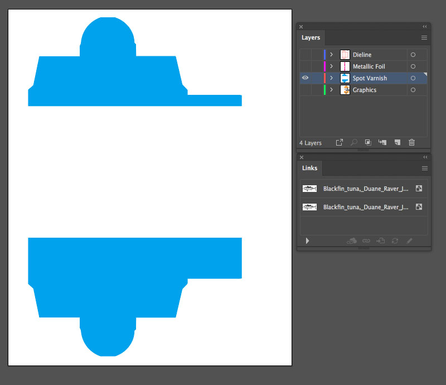Open the Layers panel menu

coord(424,38)
